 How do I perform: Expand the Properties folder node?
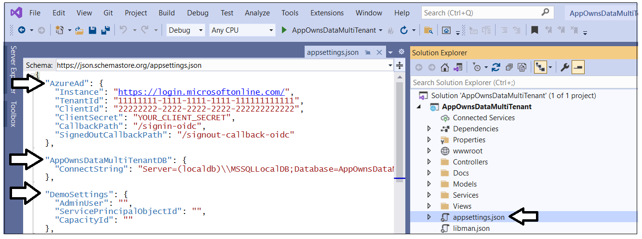pos(429,140)
